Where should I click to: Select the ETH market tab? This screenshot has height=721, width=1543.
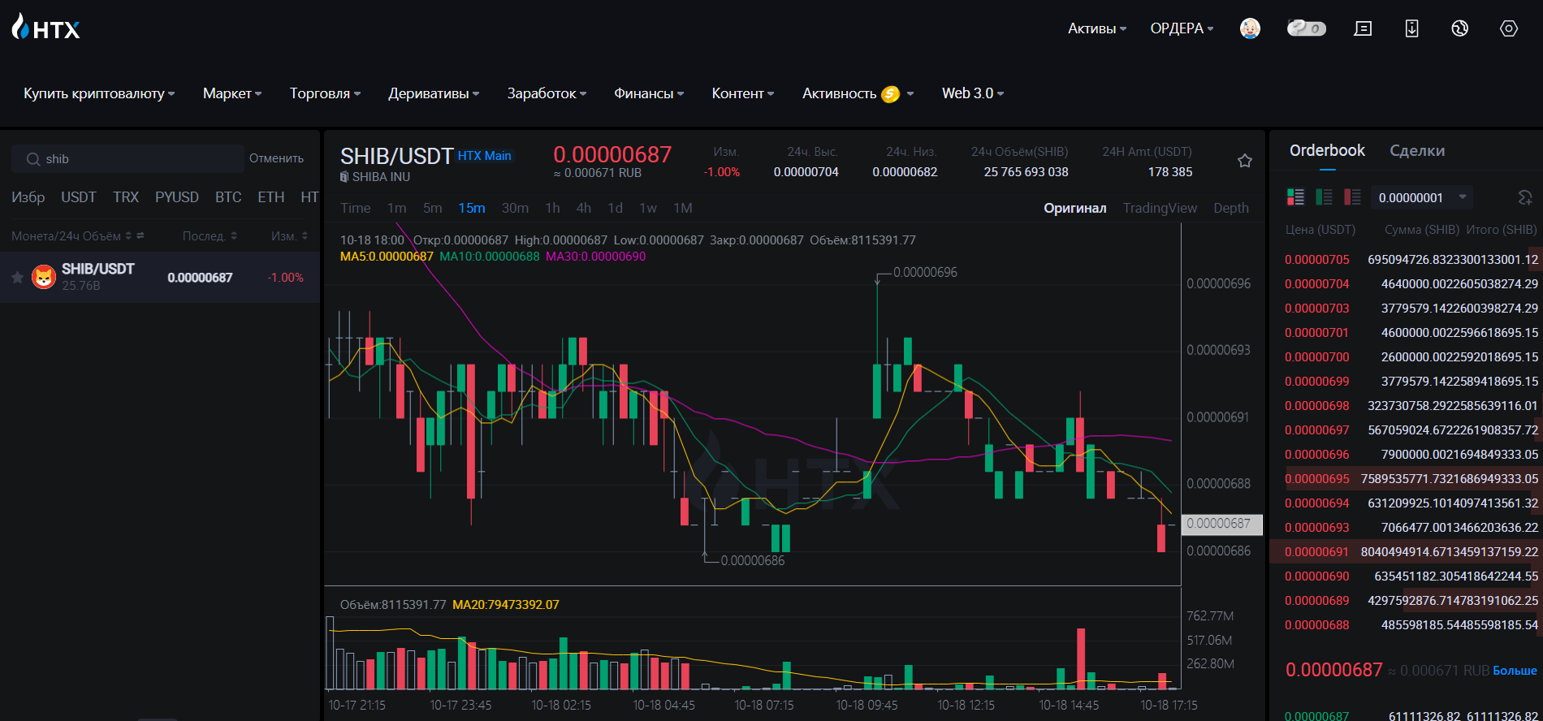271,197
